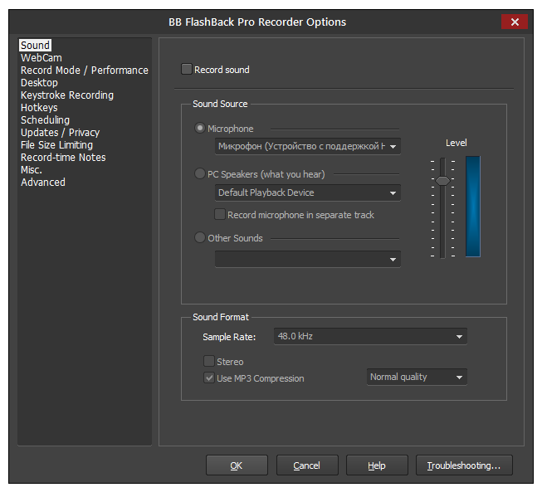The width and height of the screenshot is (542, 497).
Task: Choose PC Speakers as sound source
Action: coord(199,174)
